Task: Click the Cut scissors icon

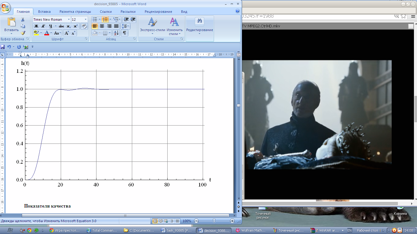Action: [23, 19]
